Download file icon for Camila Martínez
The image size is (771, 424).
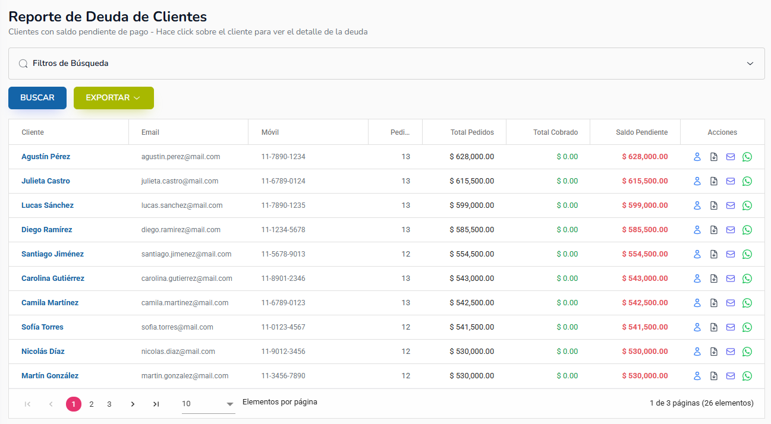714,303
